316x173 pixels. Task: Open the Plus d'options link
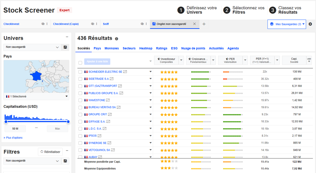pyautogui.click(x=13, y=138)
